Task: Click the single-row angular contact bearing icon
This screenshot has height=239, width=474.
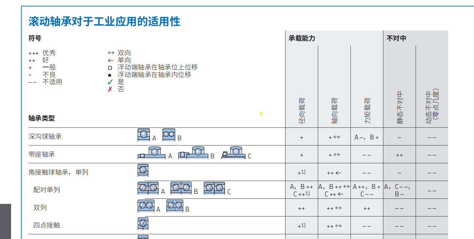Action: pyautogui.click(x=143, y=170)
